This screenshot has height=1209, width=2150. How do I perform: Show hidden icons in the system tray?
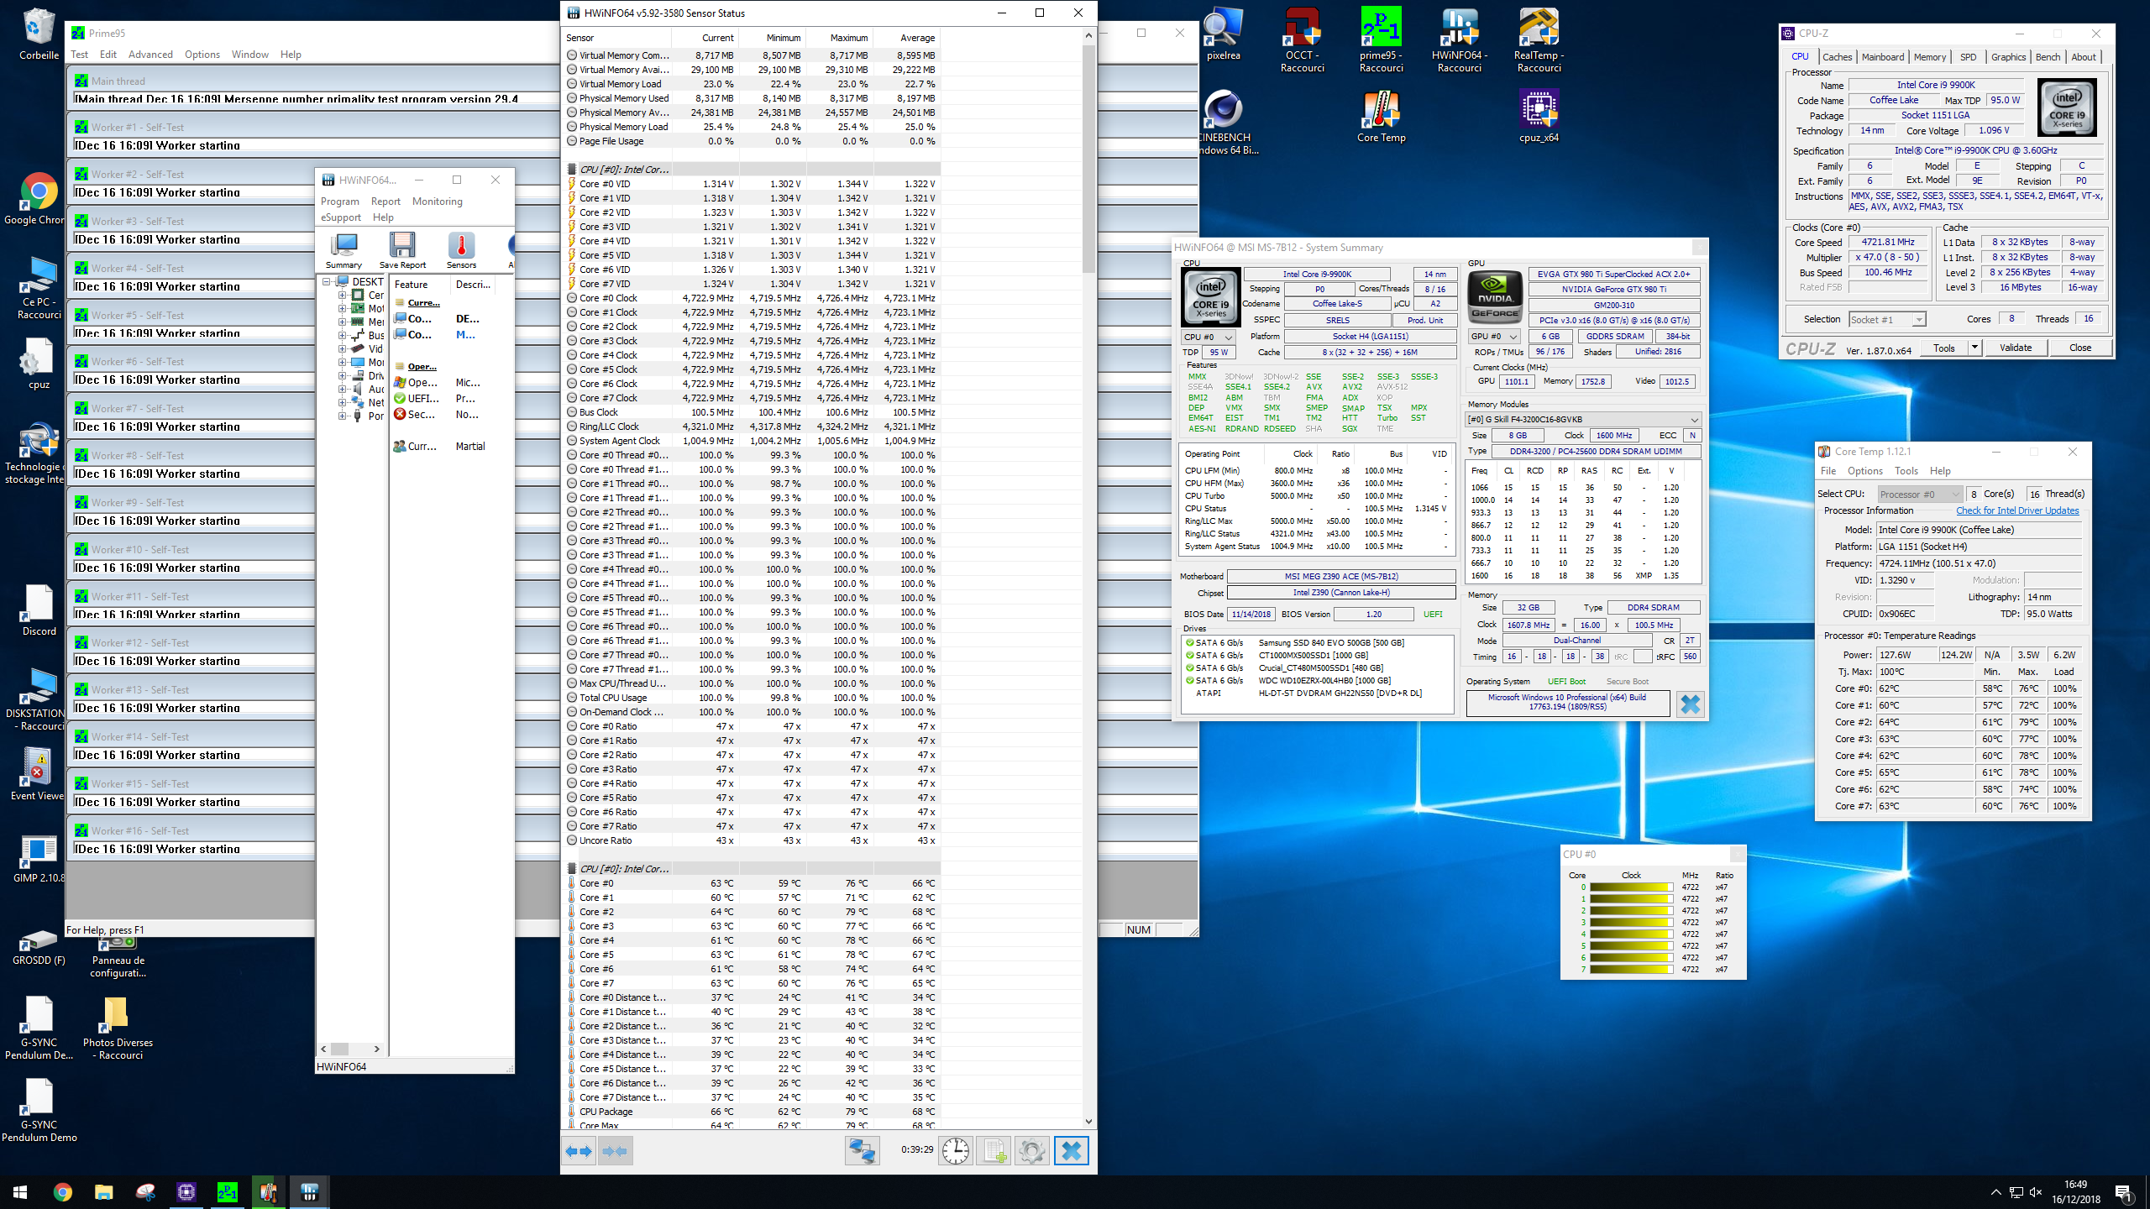click(x=1995, y=1192)
